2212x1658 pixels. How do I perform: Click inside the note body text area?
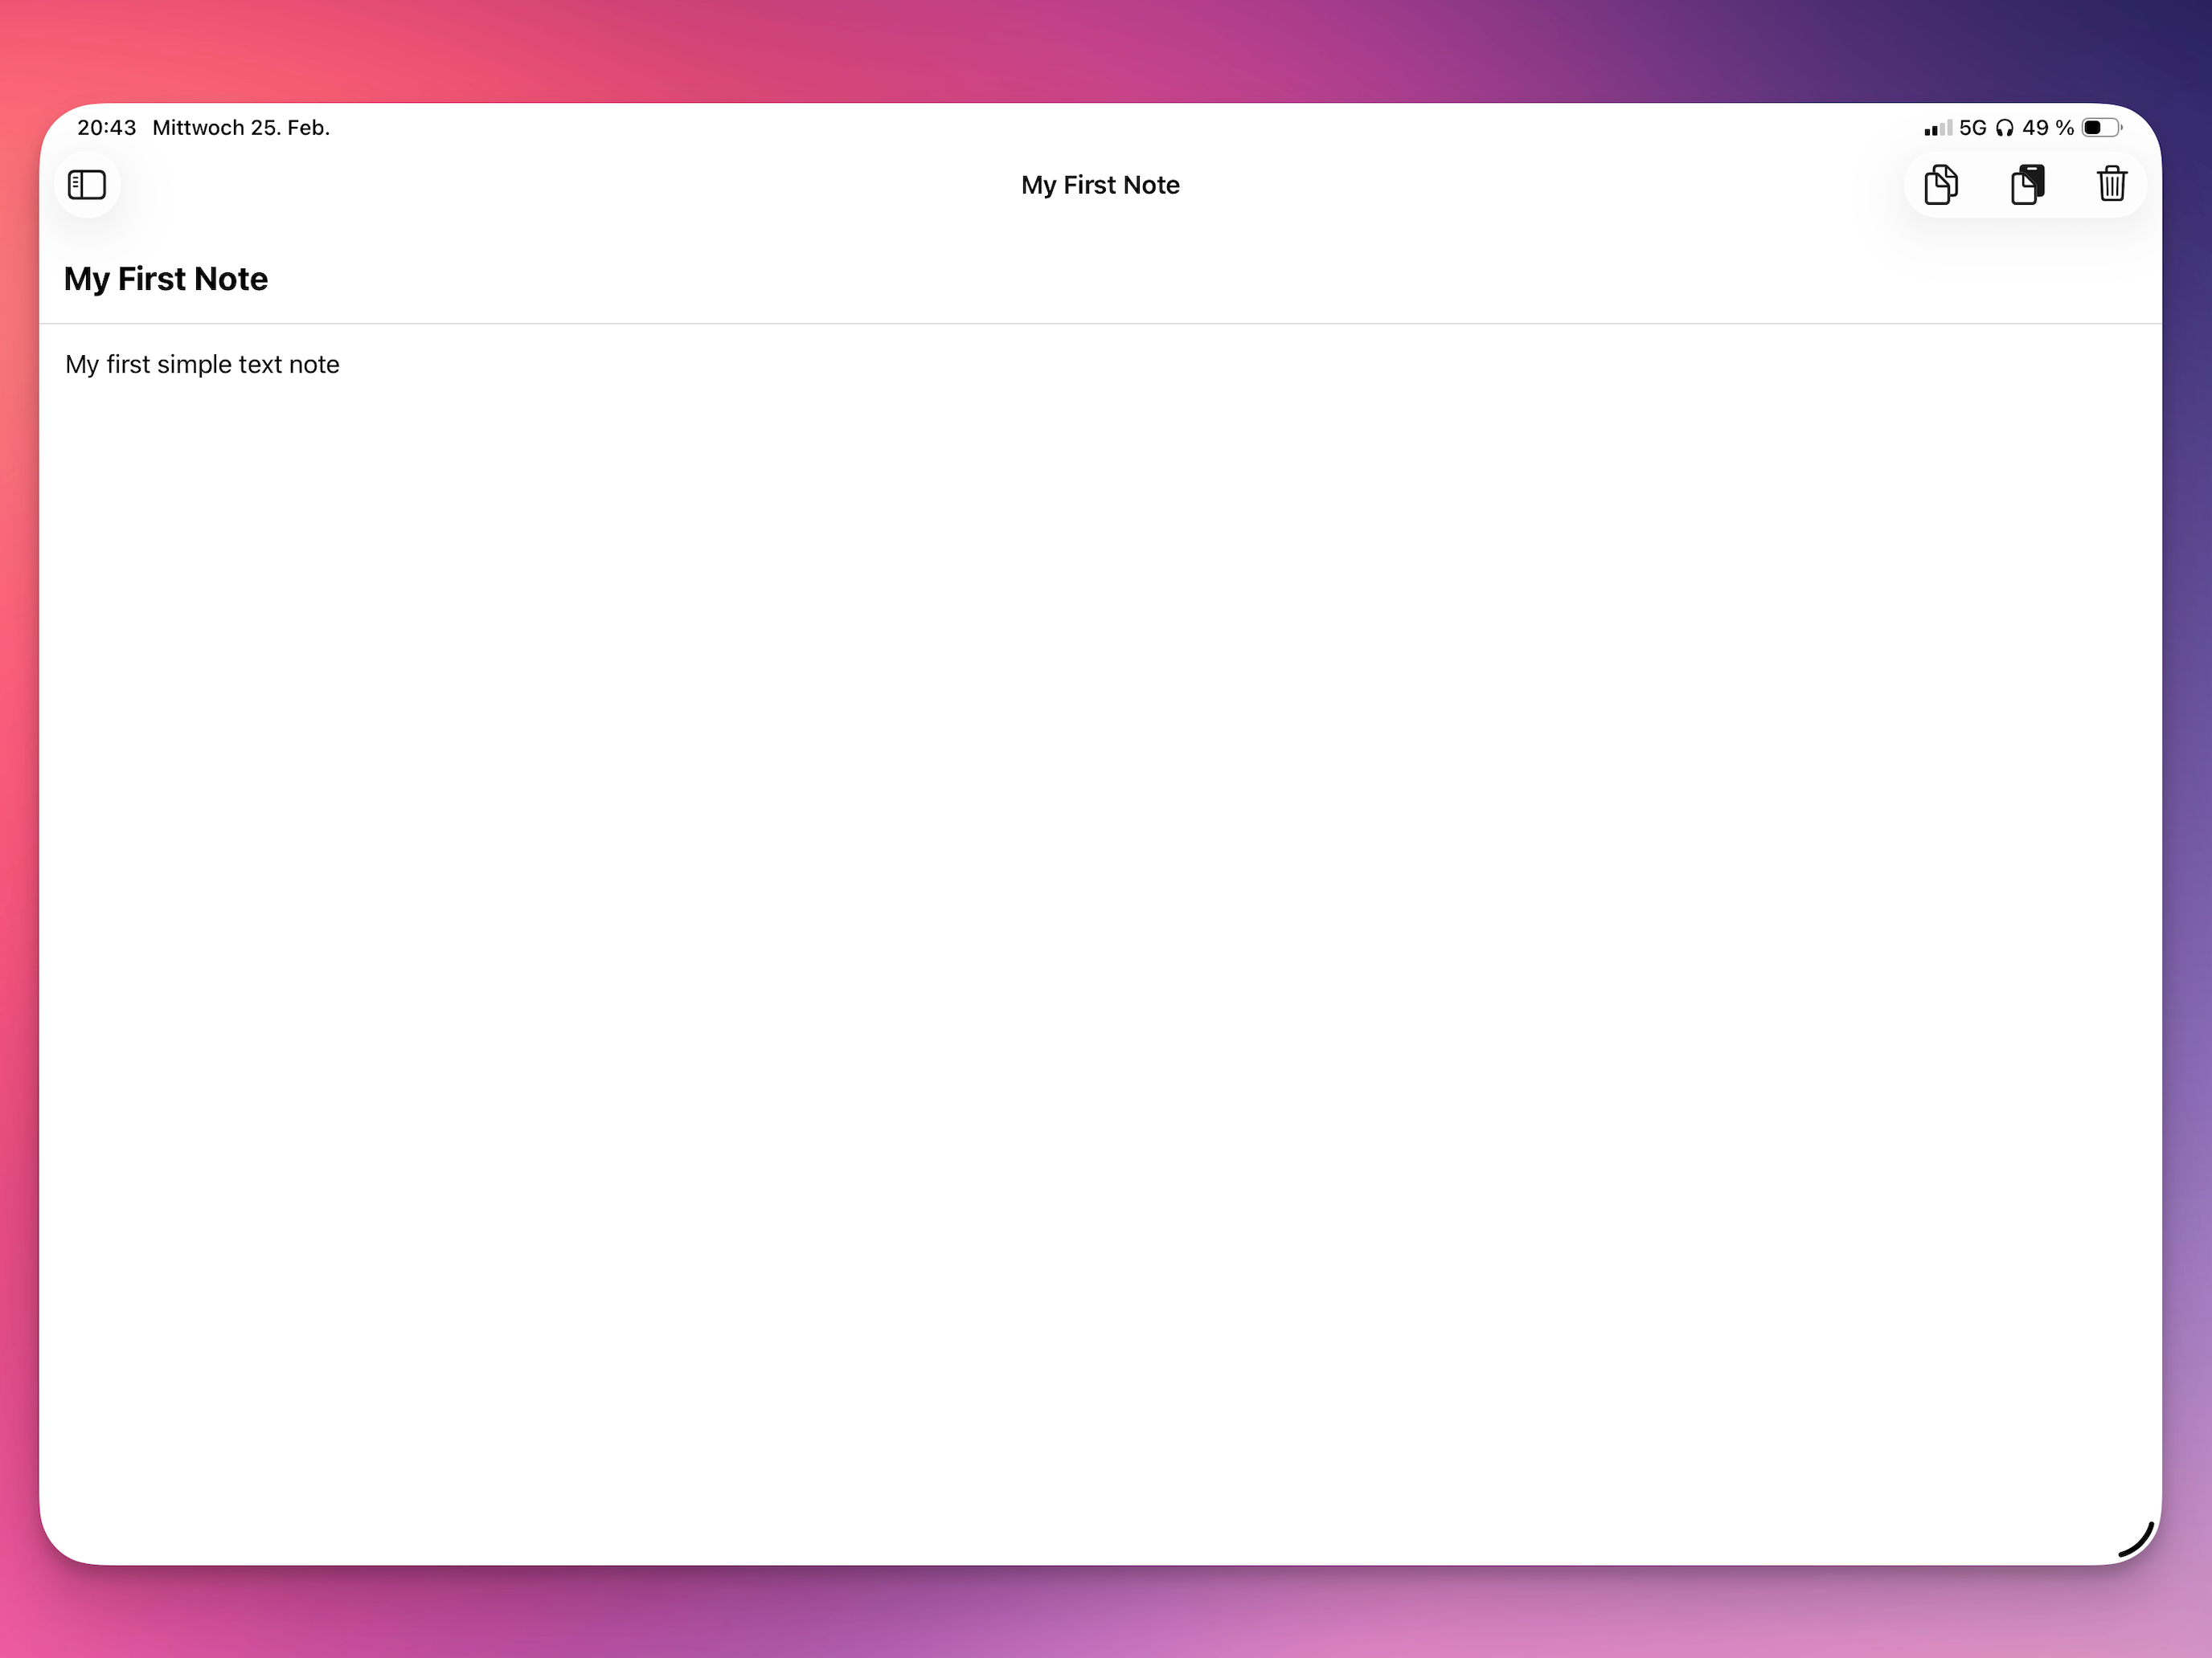1100,700
